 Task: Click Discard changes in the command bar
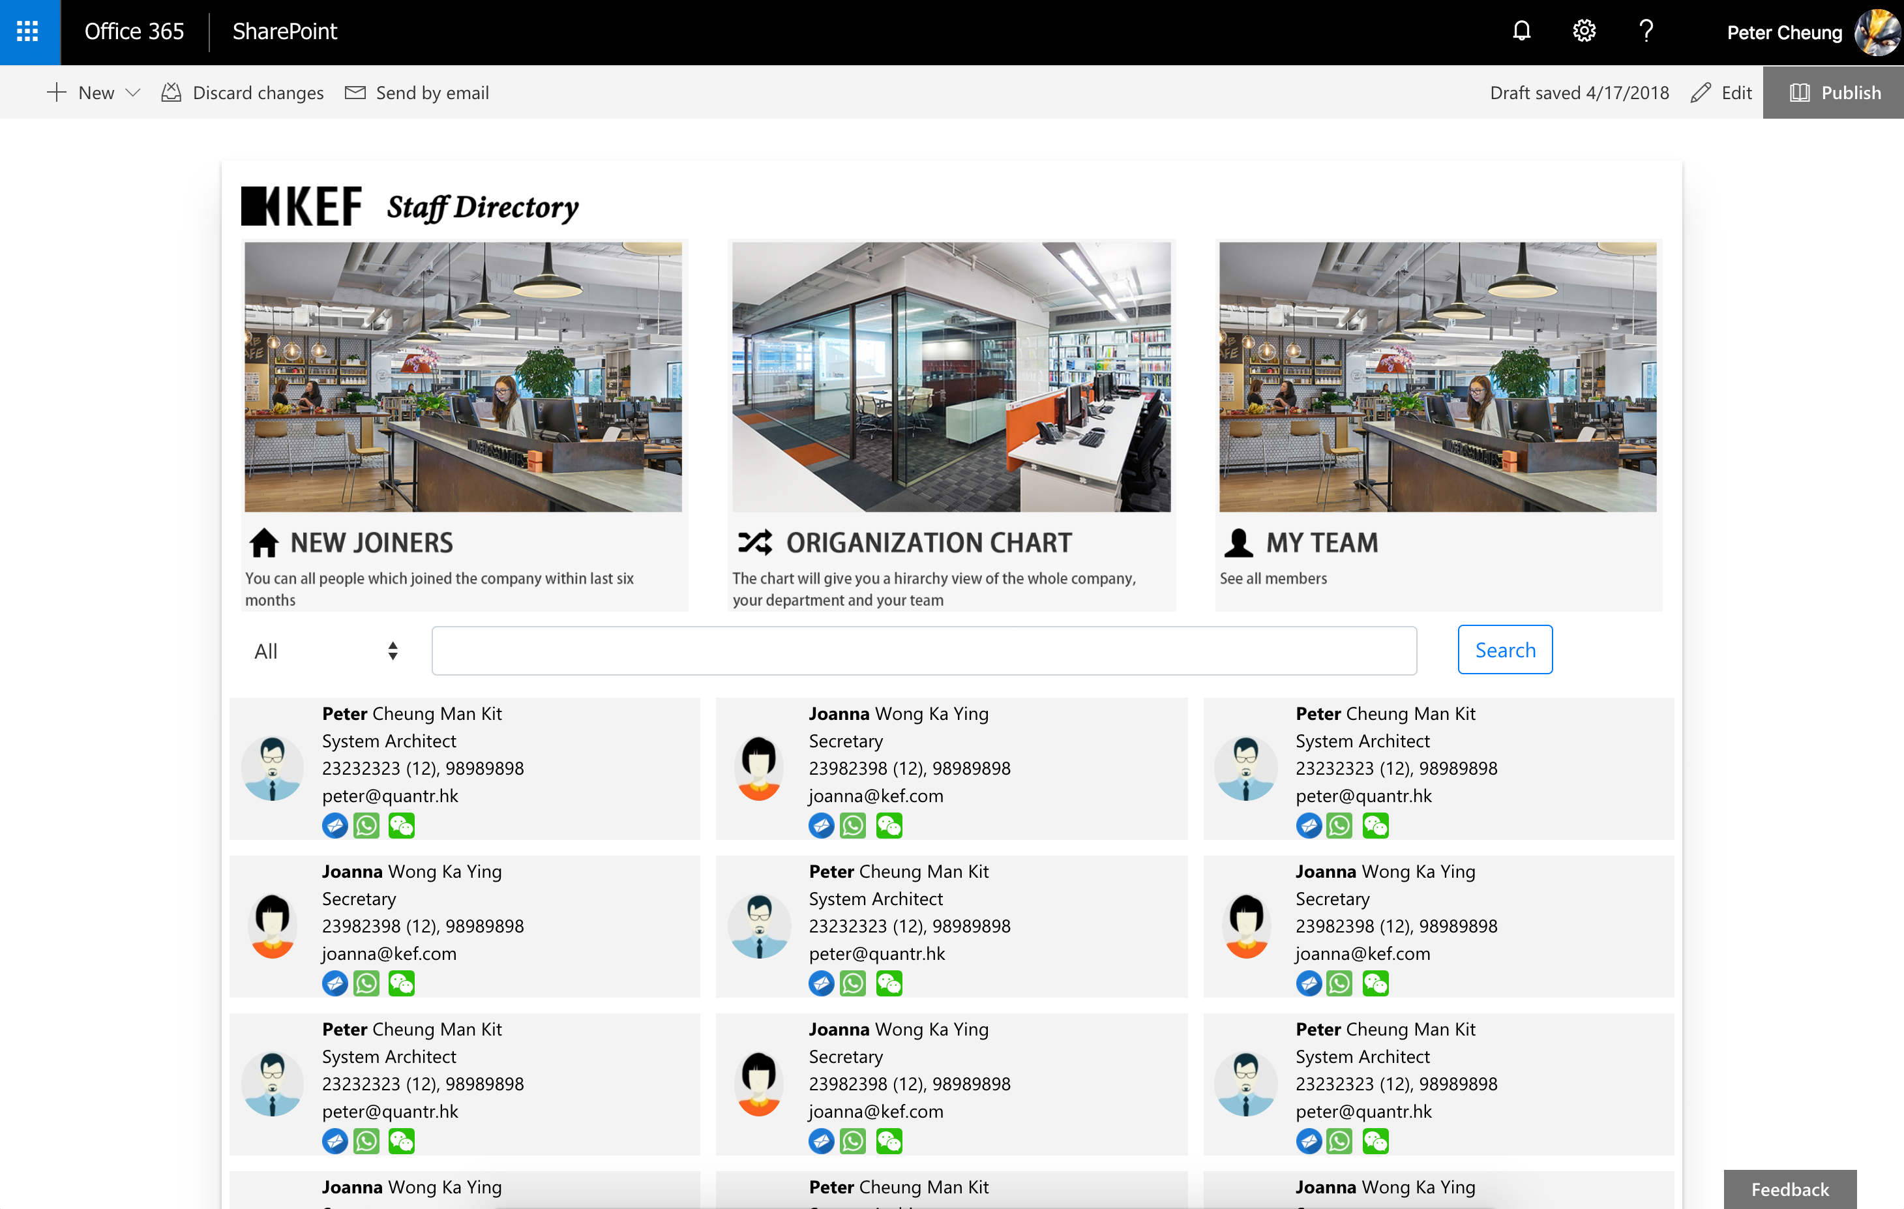(243, 93)
